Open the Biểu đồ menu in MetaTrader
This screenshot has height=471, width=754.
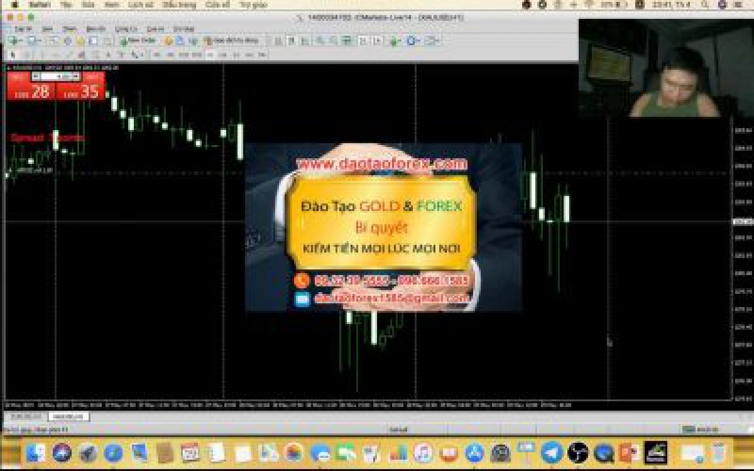[96, 29]
